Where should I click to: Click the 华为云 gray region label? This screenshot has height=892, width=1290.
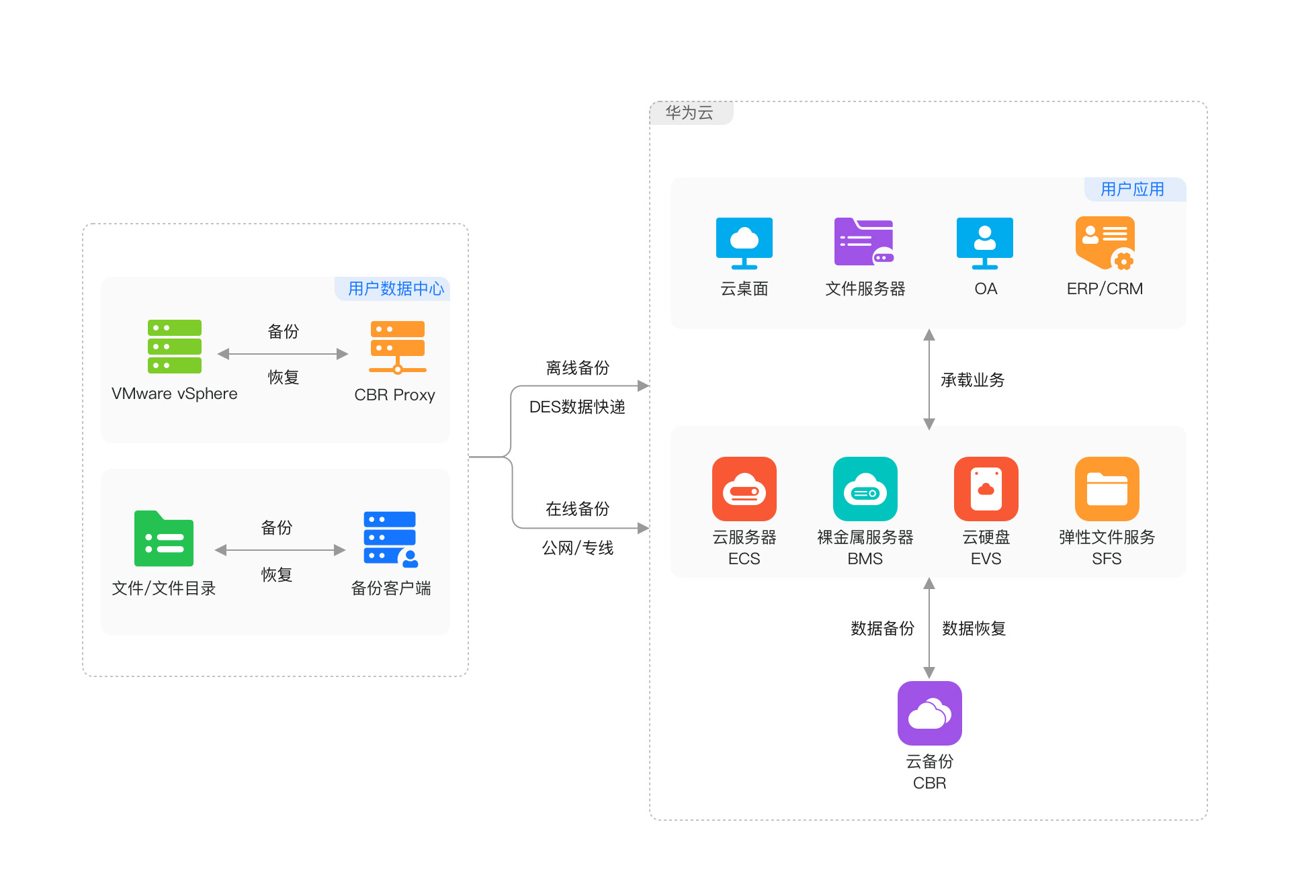point(689,113)
